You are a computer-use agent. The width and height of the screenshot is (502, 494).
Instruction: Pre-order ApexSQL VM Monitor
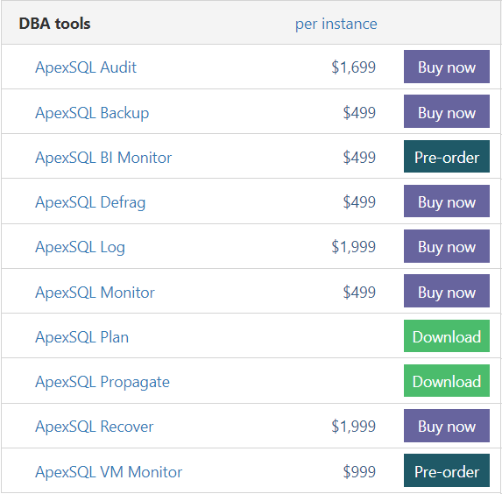pyautogui.click(x=447, y=470)
